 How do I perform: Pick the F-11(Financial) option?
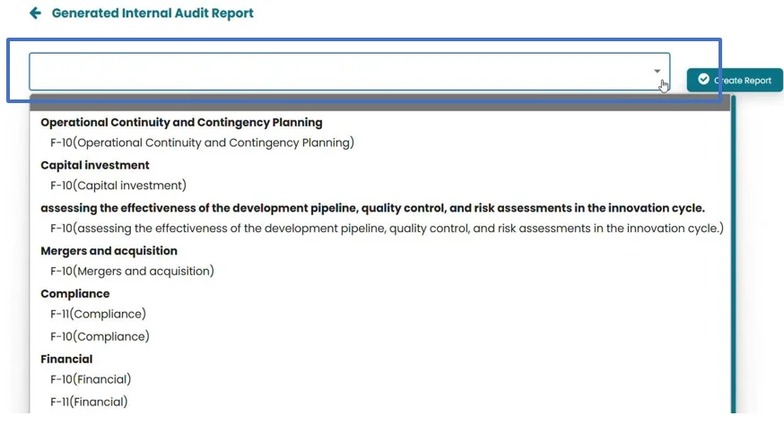click(89, 402)
